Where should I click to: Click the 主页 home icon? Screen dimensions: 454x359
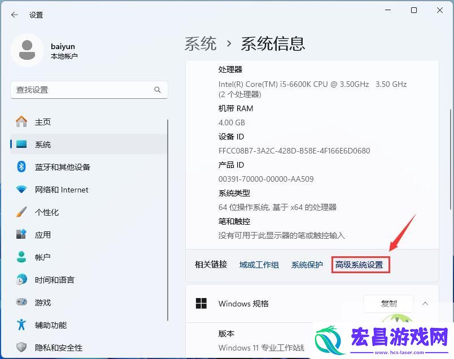coord(21,121)
